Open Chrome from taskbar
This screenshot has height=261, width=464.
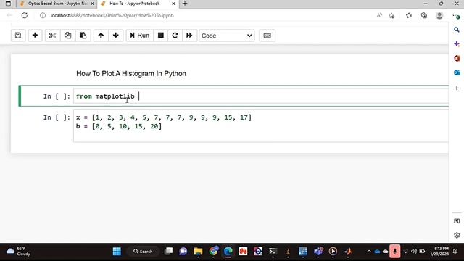point(213,252)
